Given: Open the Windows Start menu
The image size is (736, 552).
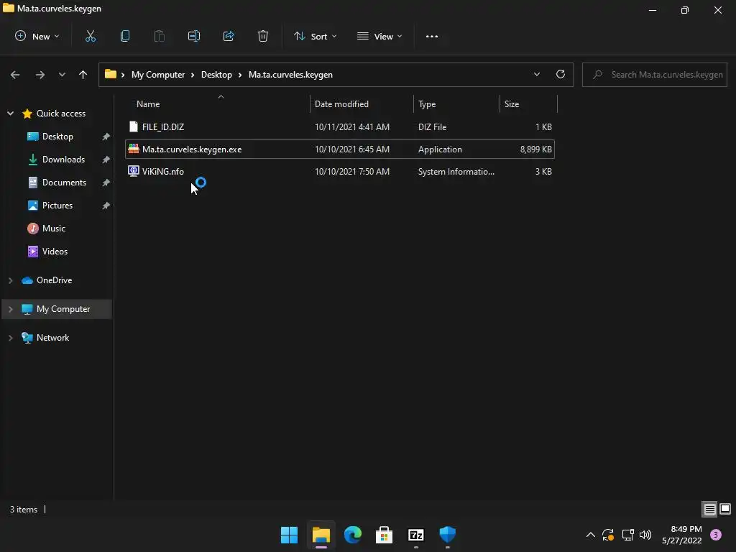Looking at the screenshot, I should pos(289,535).
